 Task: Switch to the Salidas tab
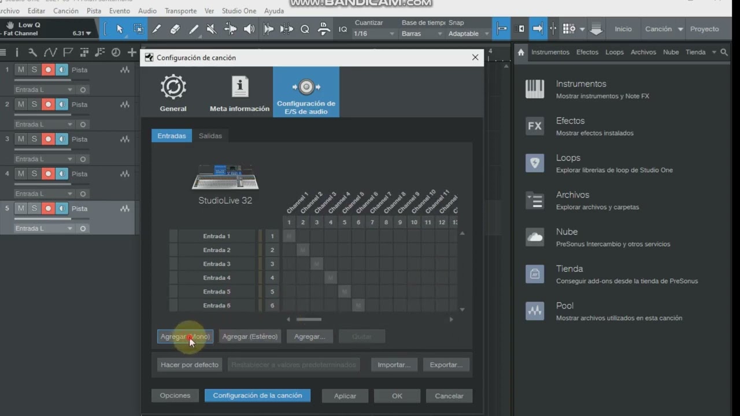210,136
